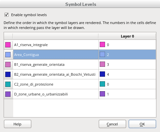
Task: Click the teal C2_zone_di_protezione row icon
Action: tap(8, 84)
